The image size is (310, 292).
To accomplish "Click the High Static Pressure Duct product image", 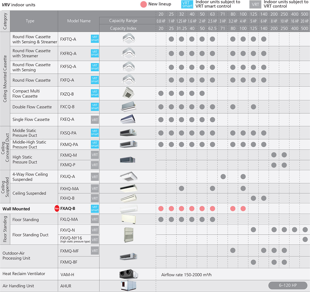I will pyautogui.click(x=128, y=160).
